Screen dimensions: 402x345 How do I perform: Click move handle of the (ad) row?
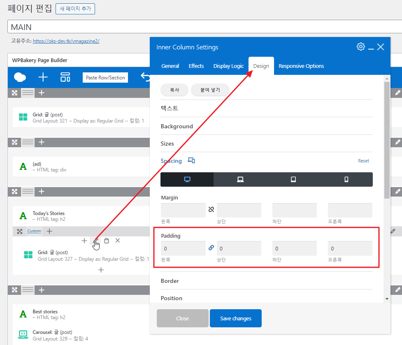click(14, 142)
